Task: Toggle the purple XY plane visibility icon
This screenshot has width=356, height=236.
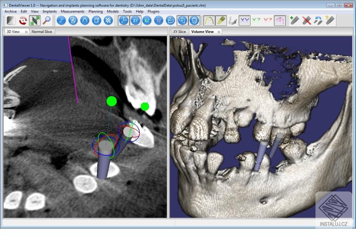Action: coord(244,20)
